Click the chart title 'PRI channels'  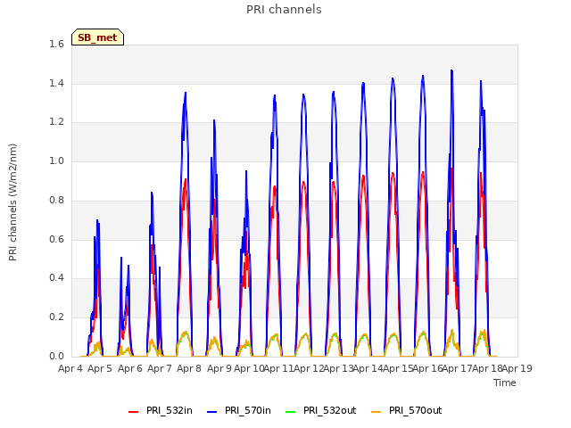click(284, 10)
